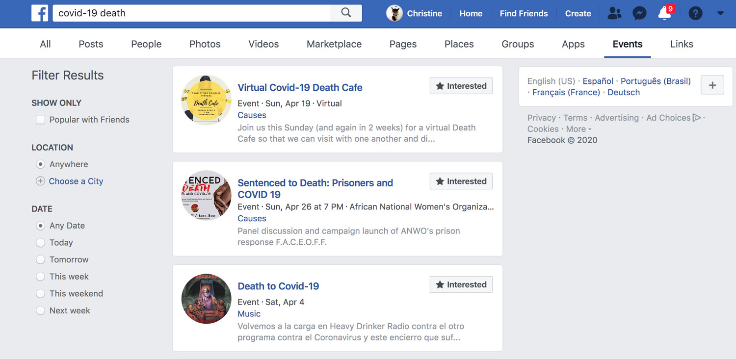Click the Ad Choices triangle icon
Screen dimensions: 736x359
pos(696,118)
